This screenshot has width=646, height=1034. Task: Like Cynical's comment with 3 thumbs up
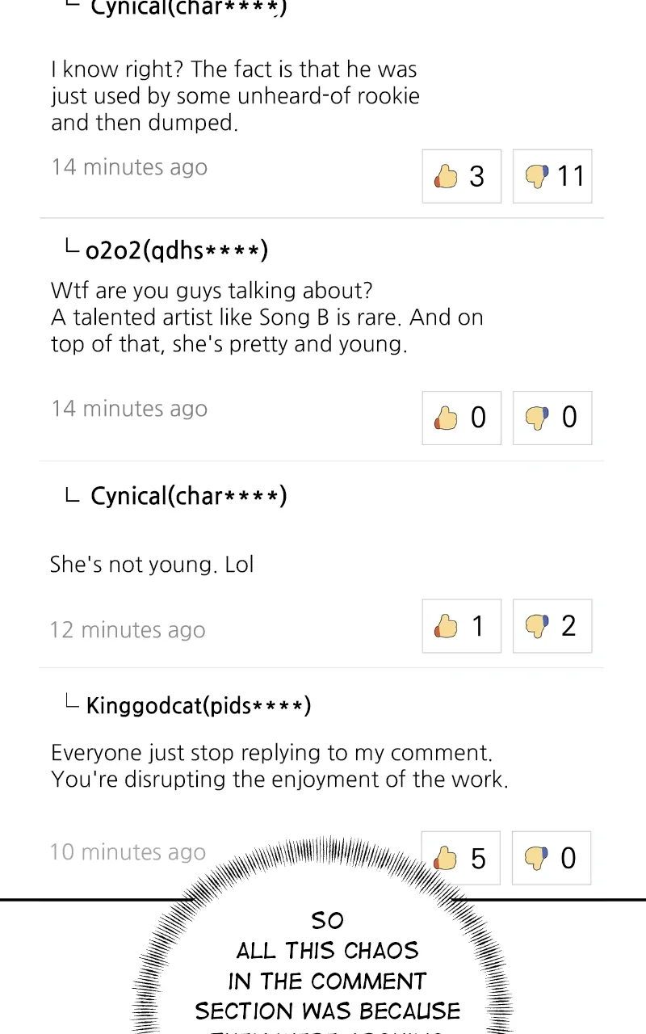click(x=461, y=176)
